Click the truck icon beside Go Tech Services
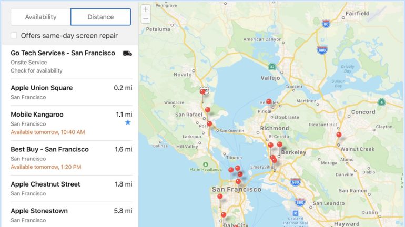405x227 pixels. tap(127, 53)
